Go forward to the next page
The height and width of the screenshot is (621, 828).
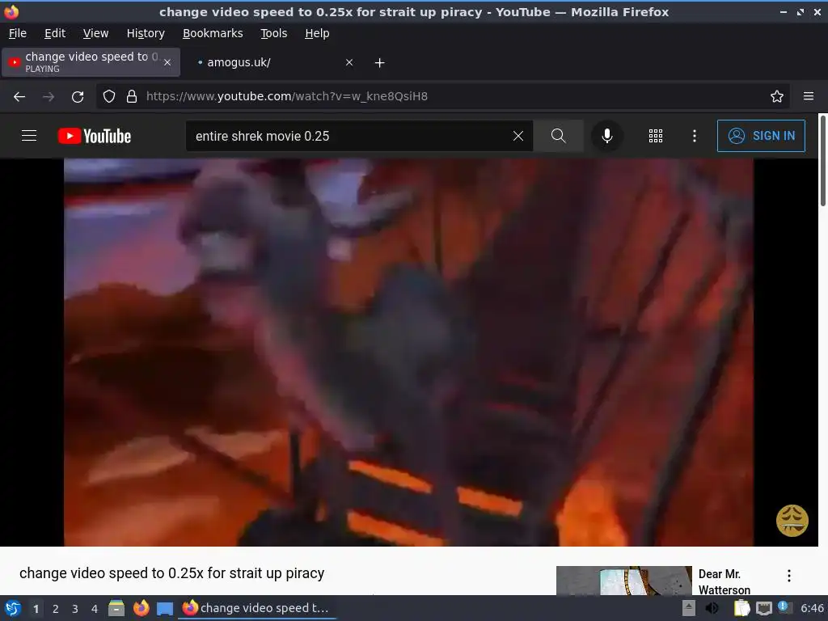(49, 97)
